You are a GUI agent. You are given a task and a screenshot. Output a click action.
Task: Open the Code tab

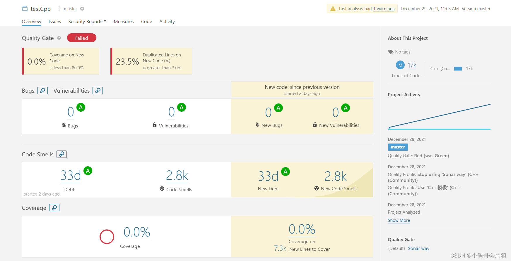click(x=146, y=22)
